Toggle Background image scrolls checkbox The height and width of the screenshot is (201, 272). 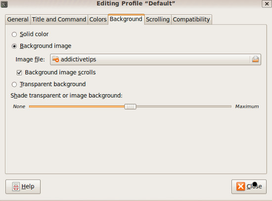19,72
